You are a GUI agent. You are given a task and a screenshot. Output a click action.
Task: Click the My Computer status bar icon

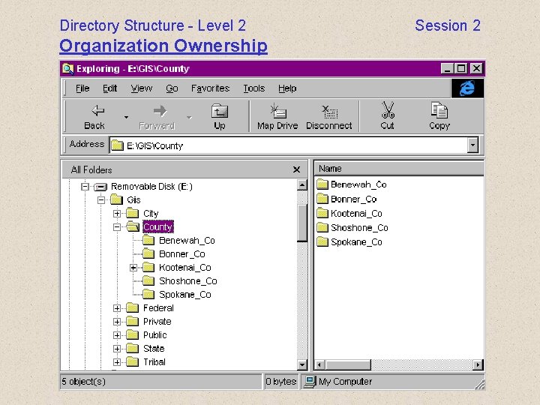(310, 382)
